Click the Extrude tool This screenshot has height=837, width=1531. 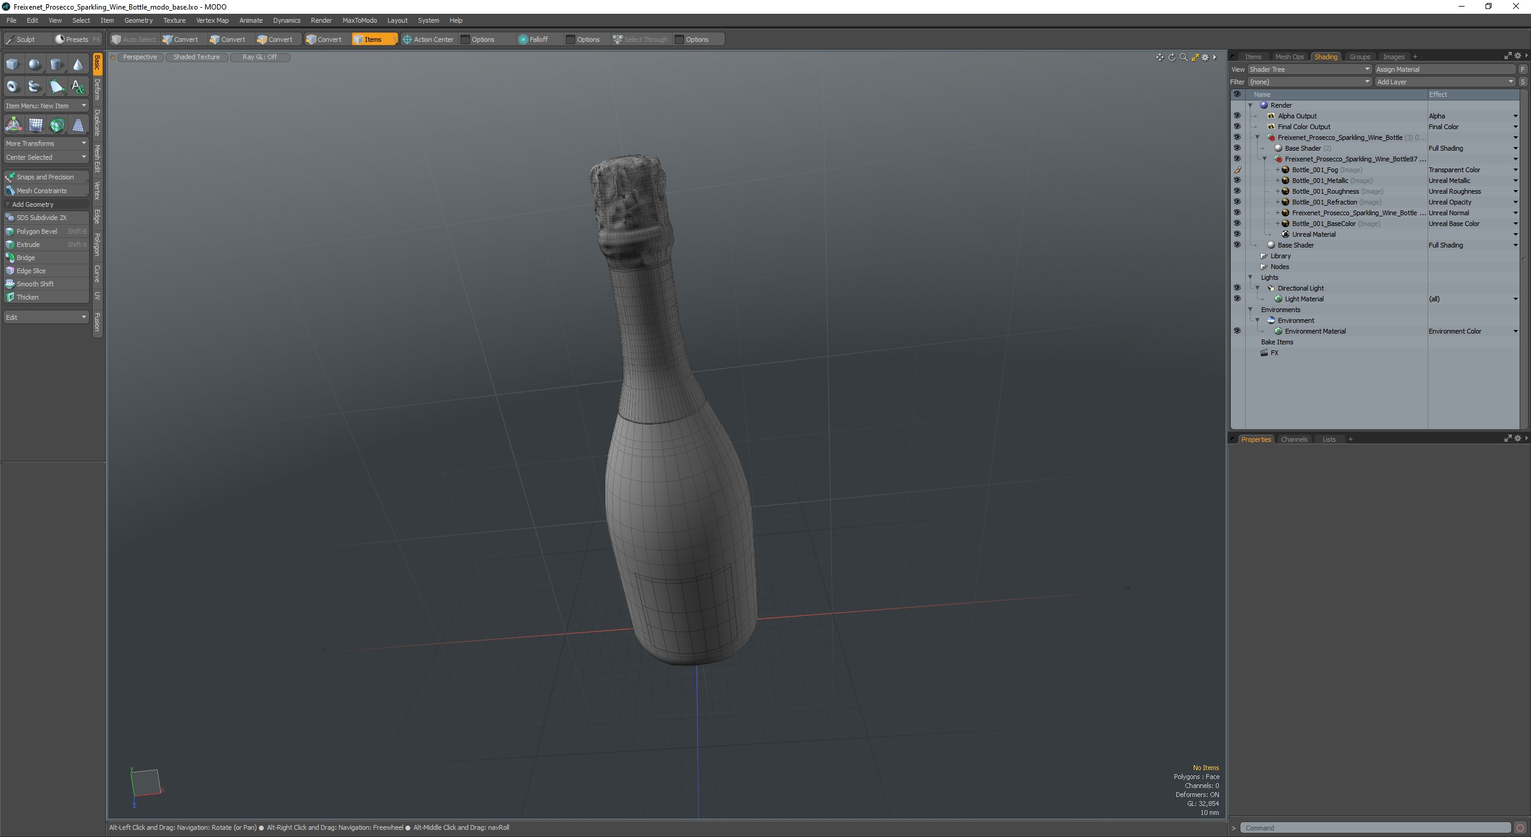[46, 245]
